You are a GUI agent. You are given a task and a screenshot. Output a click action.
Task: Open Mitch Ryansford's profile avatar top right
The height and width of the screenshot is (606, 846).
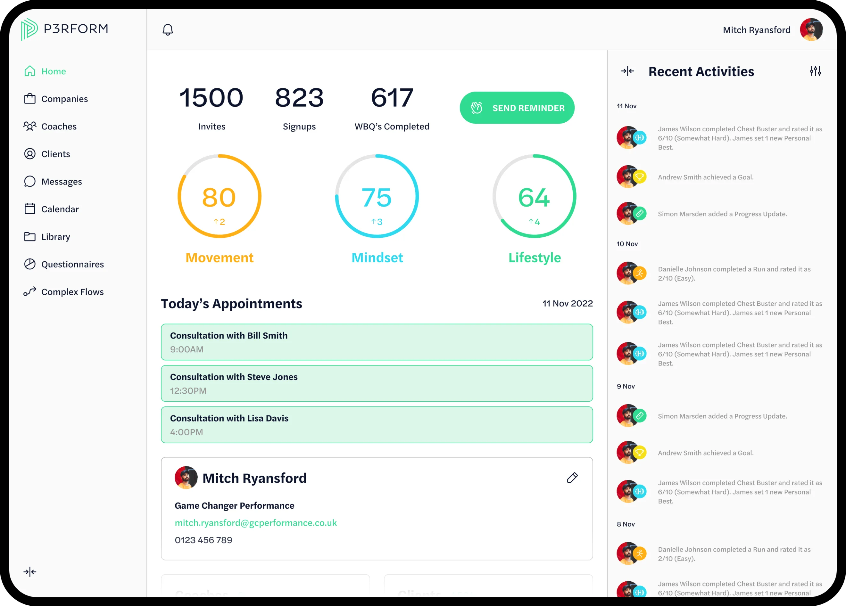[x=812, y=29]
